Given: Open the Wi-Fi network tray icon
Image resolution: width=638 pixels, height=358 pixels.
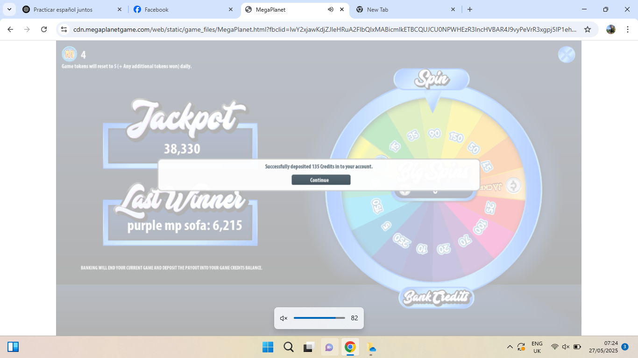Looking at the screenshot, I should 554,347.
